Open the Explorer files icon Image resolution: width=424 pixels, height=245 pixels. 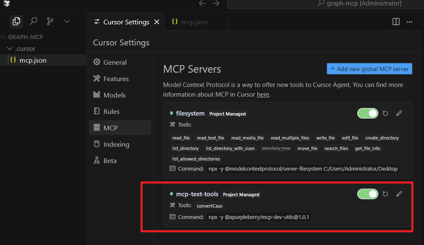click(16, 21)
